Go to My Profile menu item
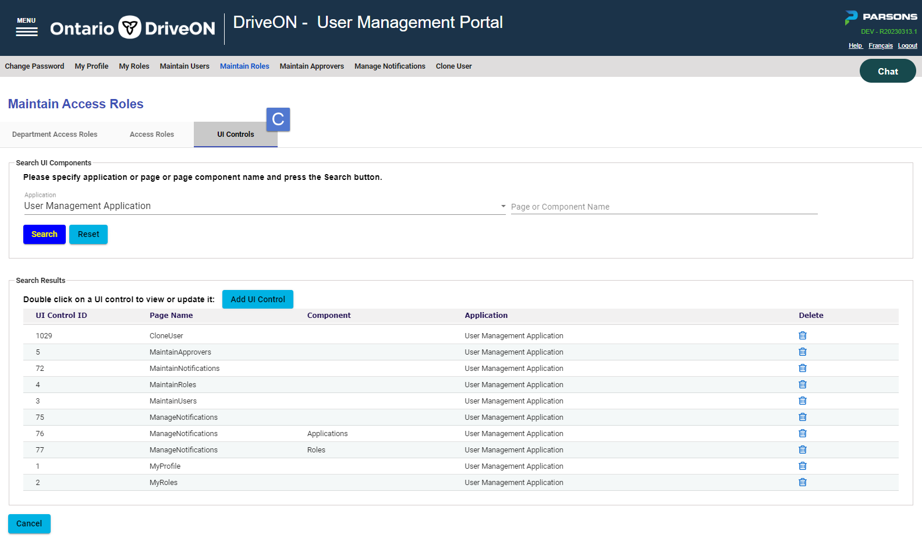The width and height of the screenshot is (922, 545). pyautogui.click(x=91, y=66)
